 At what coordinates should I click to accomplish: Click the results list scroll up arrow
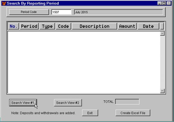tap(162, 33)
